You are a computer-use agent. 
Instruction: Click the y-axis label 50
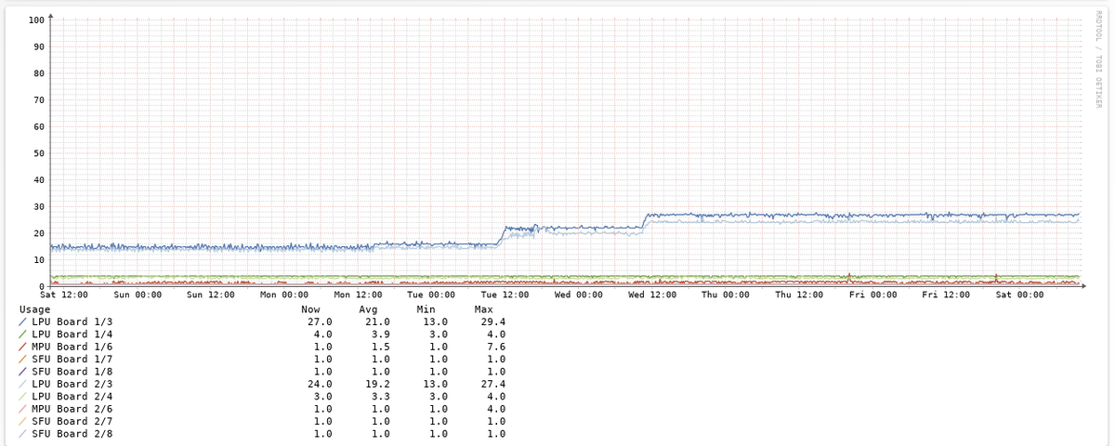pyautogui.click(x=39, y=153)
